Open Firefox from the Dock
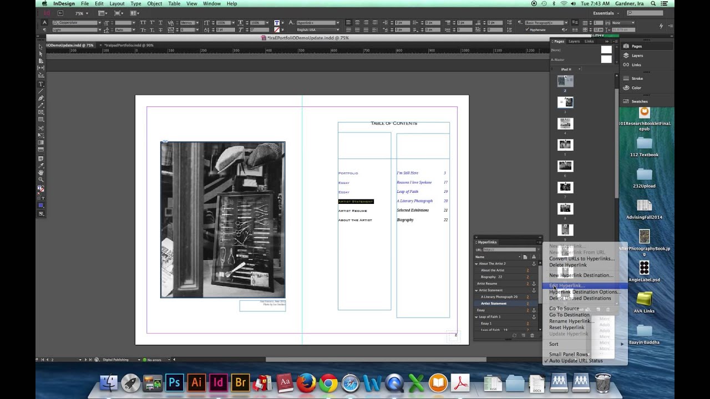The width and height of the screenshot is (710, 399). [306, 382]
